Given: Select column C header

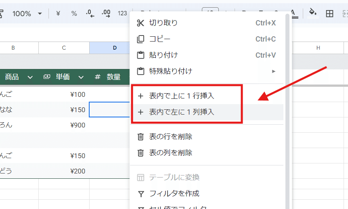Looking at the screenshot, I should (x=64, y=48).
